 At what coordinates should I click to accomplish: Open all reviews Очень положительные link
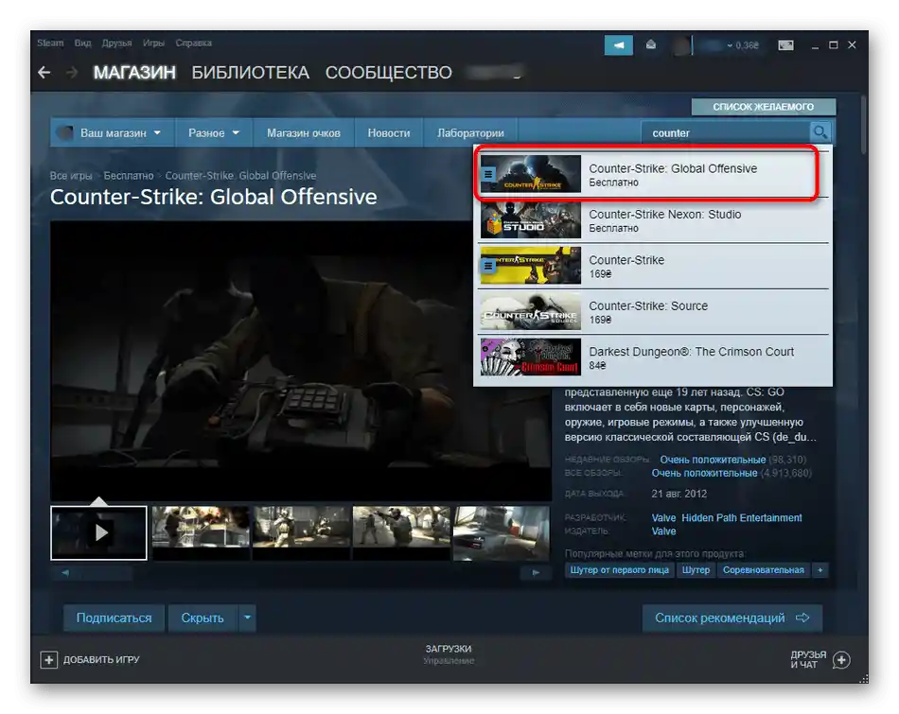pyautogui.click(x=704, y=474)
